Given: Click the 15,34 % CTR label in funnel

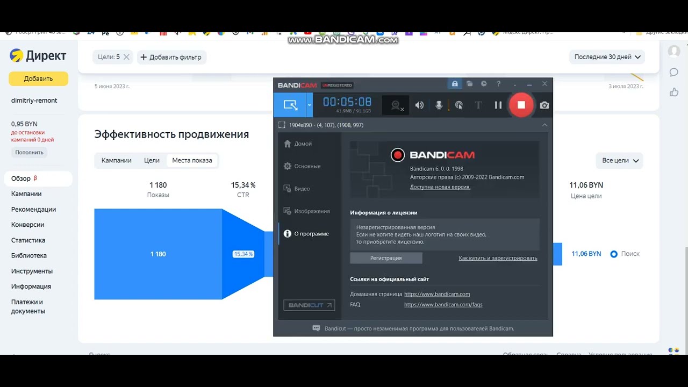Looking at the screenshot, I should point(243,254).
